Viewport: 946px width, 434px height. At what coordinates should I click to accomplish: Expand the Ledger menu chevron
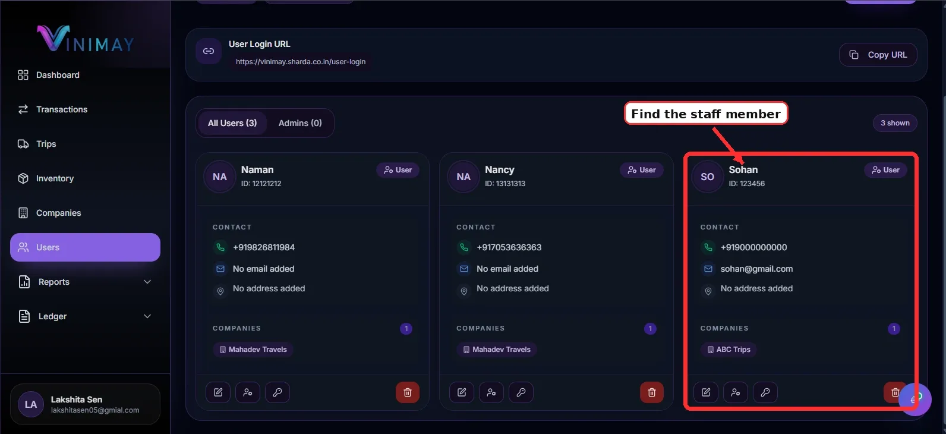[x=147, y=316]
